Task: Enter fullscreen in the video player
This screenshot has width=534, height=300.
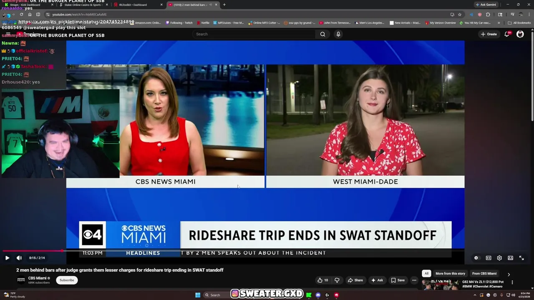Action: coord(521,258)
